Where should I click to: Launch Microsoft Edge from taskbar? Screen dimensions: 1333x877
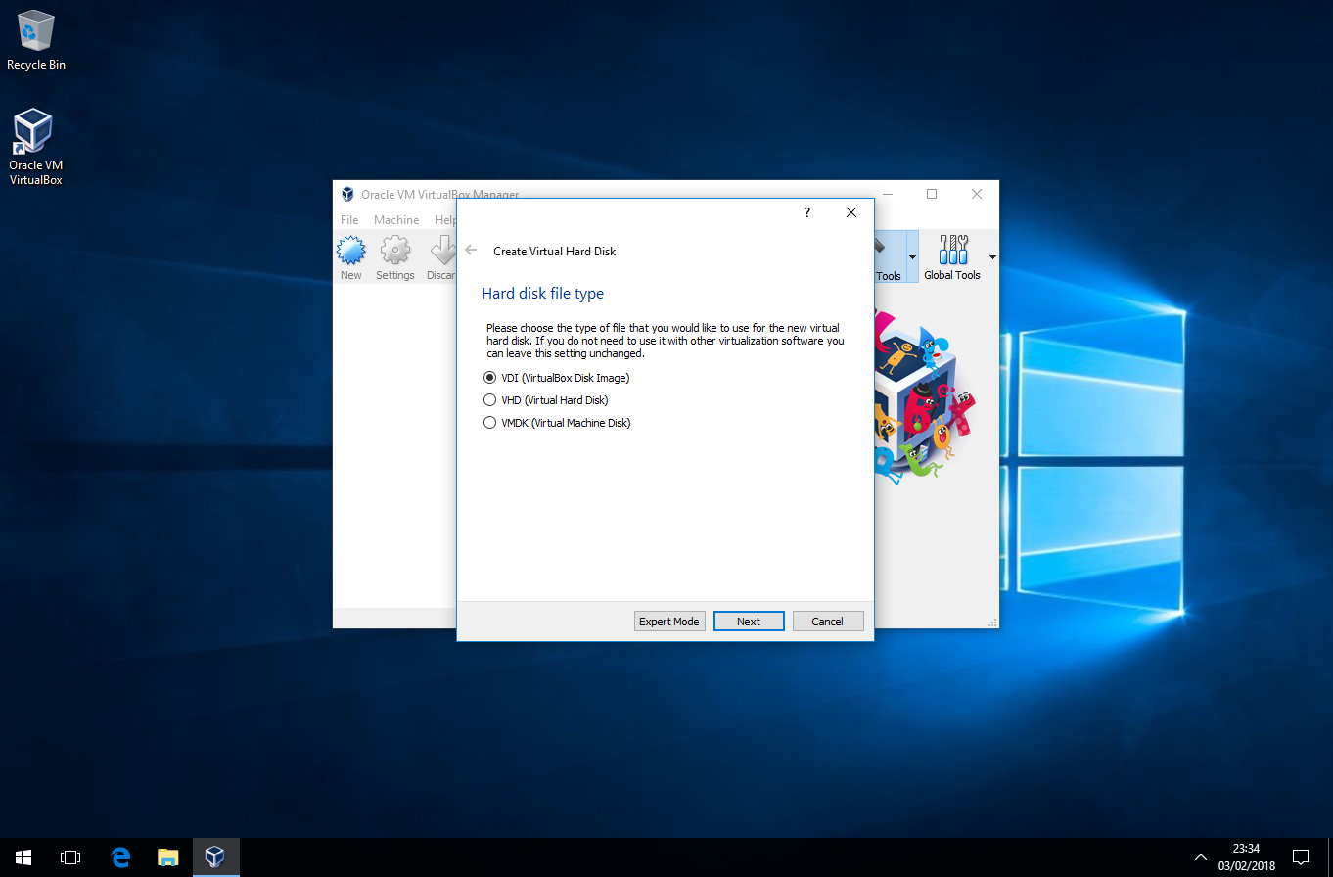click(x=120, y=857)
